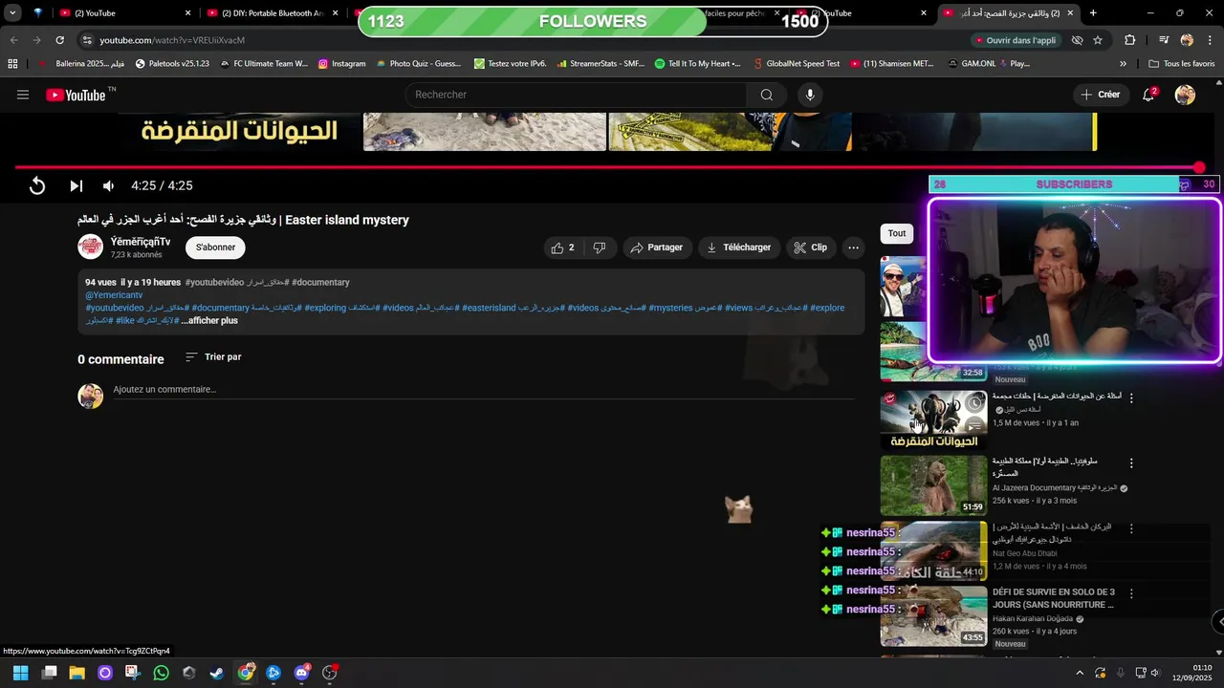Open the Tell It To My Heart bookmark
Screen dimensions: 1224x688
point(697,64)
